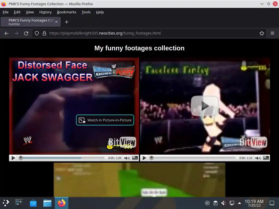Expand hidden system tray icons
This screenshot has height=209, width=279.
pyautogui.click(x=239, y=203)
